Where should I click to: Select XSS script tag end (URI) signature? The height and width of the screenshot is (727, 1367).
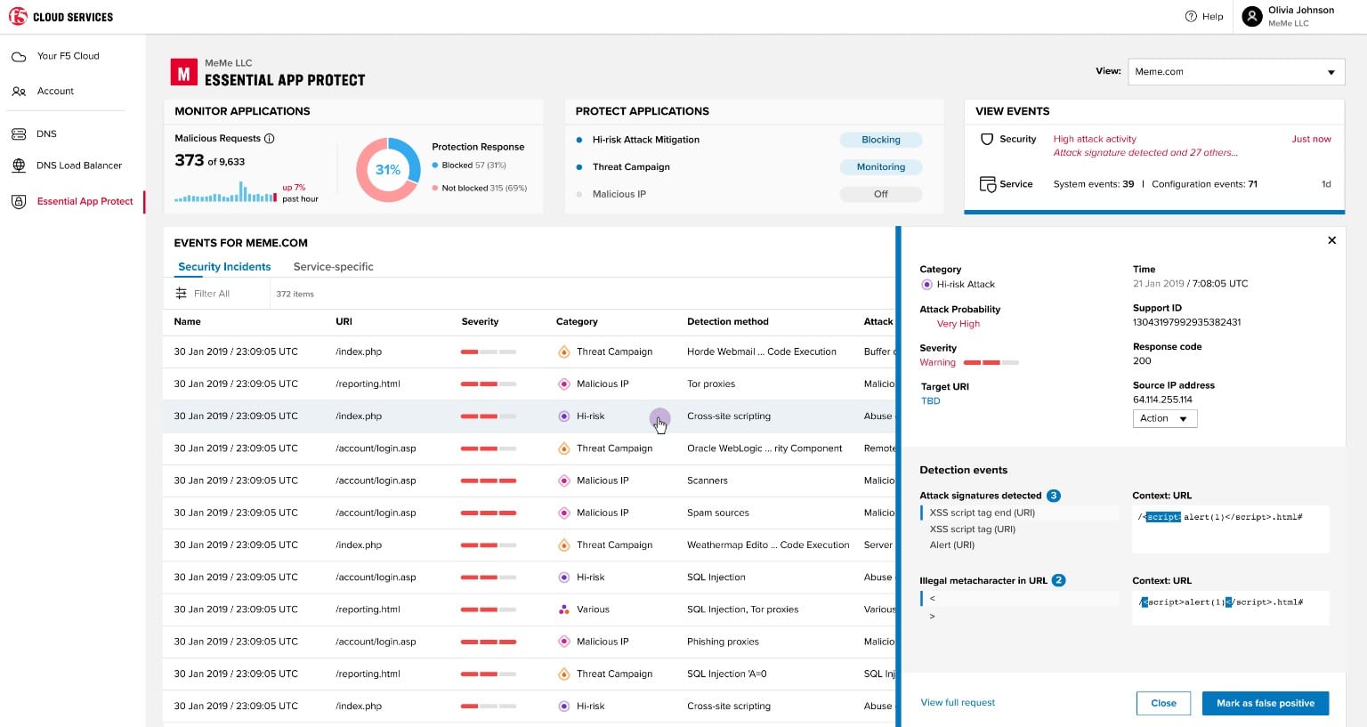coord(982,513)
